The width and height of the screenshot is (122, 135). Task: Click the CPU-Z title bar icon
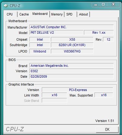click(6, 6)
